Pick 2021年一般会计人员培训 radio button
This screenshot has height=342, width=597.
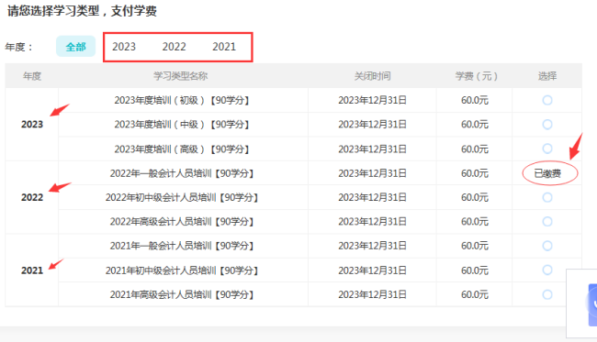(x=547, y=246)
